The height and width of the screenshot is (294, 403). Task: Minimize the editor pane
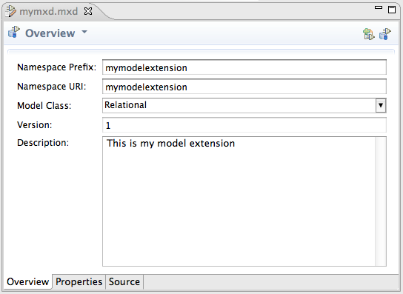pyautogui.click(x=379, y=7)
